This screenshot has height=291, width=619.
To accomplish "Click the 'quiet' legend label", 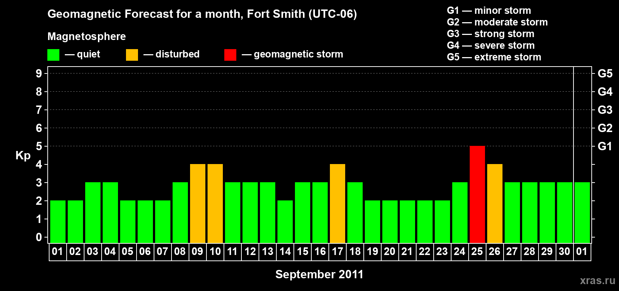I will pos(88,54).
